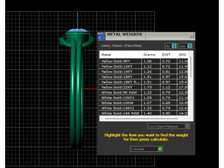Image resolution: width=224 pixels, height=168 pixels.
Task: Sort by SPG column header
Action: pos(182,55)
